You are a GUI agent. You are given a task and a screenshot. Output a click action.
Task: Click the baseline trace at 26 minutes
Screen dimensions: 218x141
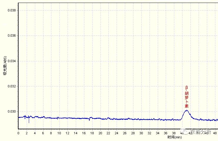coord(125,119)
